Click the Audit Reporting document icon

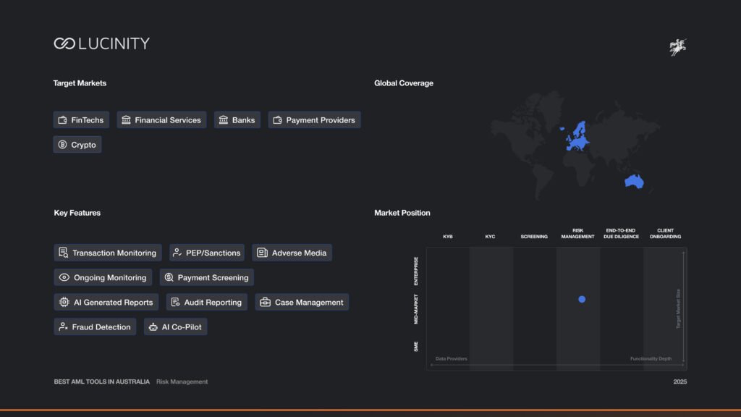click(x=175, y=302)
